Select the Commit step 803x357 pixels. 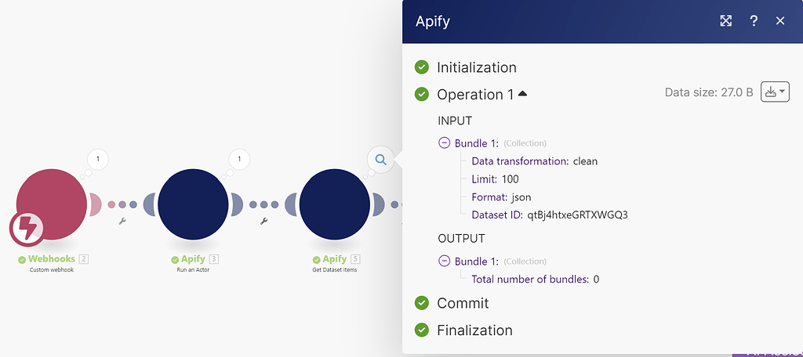click(x=463, y=303)
